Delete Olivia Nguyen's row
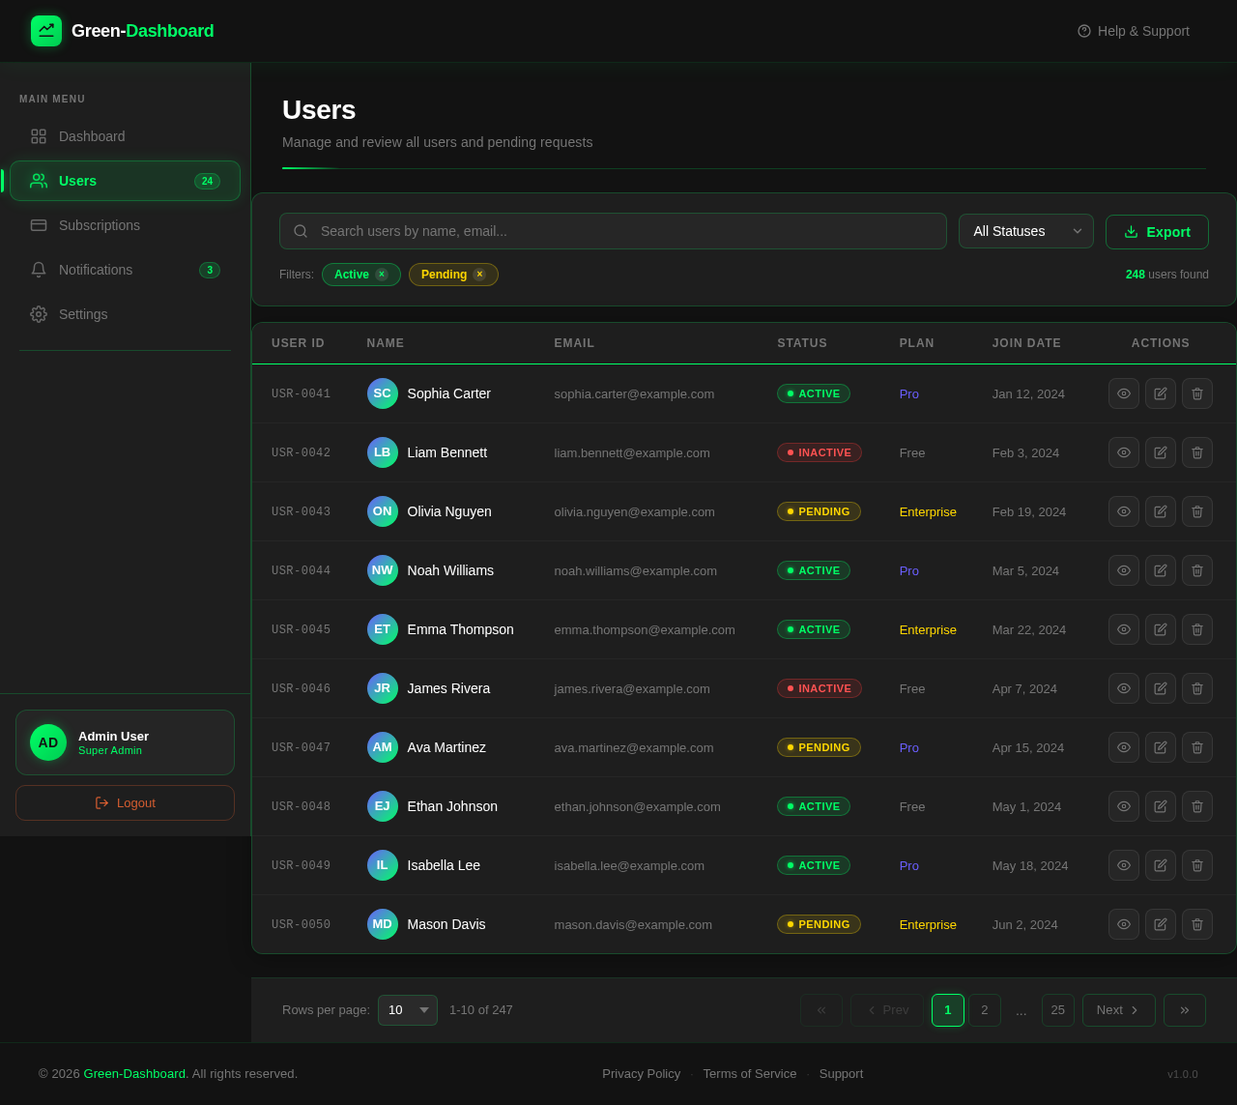The width and height of the screenshot is (1237, 1105). pyautogui.click(x=1197, y=511)
